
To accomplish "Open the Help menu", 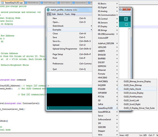I will pos(73,14).
